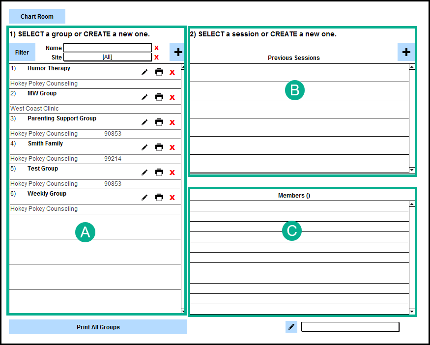Open the Site dropdown showing [All]

point(108,57)
